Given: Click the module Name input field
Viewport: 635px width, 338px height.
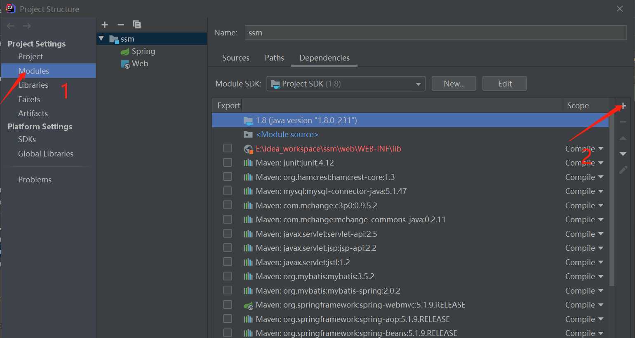Looking at the screenshot, I should pos(435,33).
